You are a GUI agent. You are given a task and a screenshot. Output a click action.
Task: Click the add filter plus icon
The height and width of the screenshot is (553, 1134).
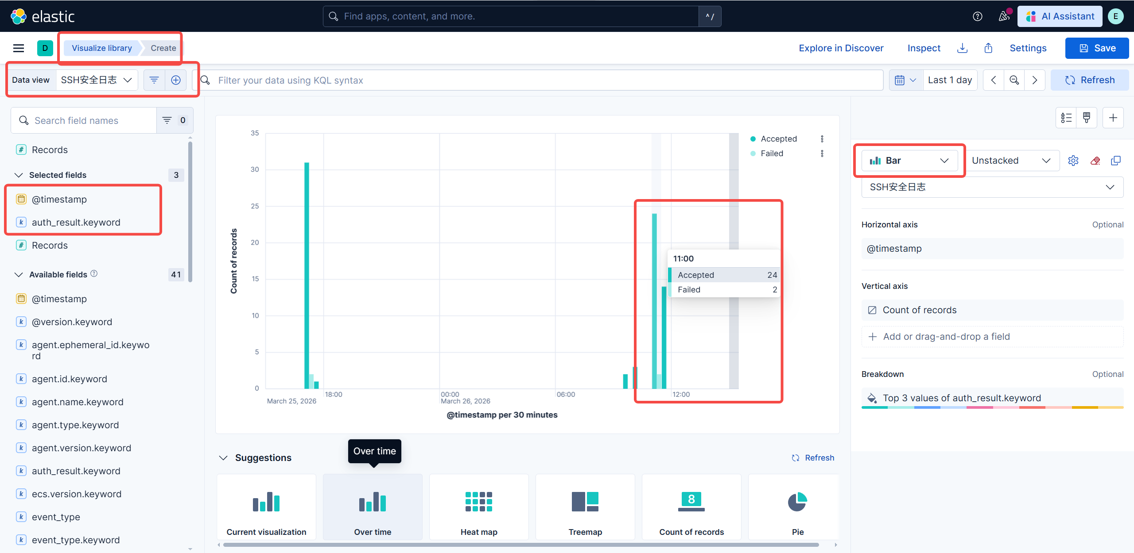176,80
